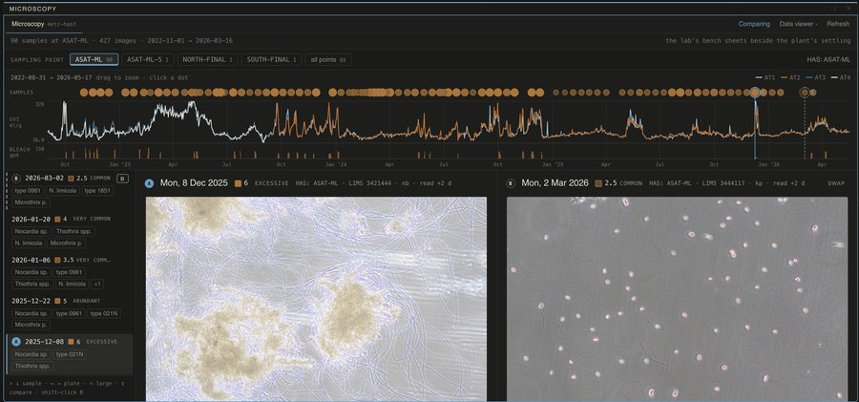Image resolution: width=859 pixels, height=402 pixels.
Task: Select the Microscopy tab
Action: coord(43,24)
